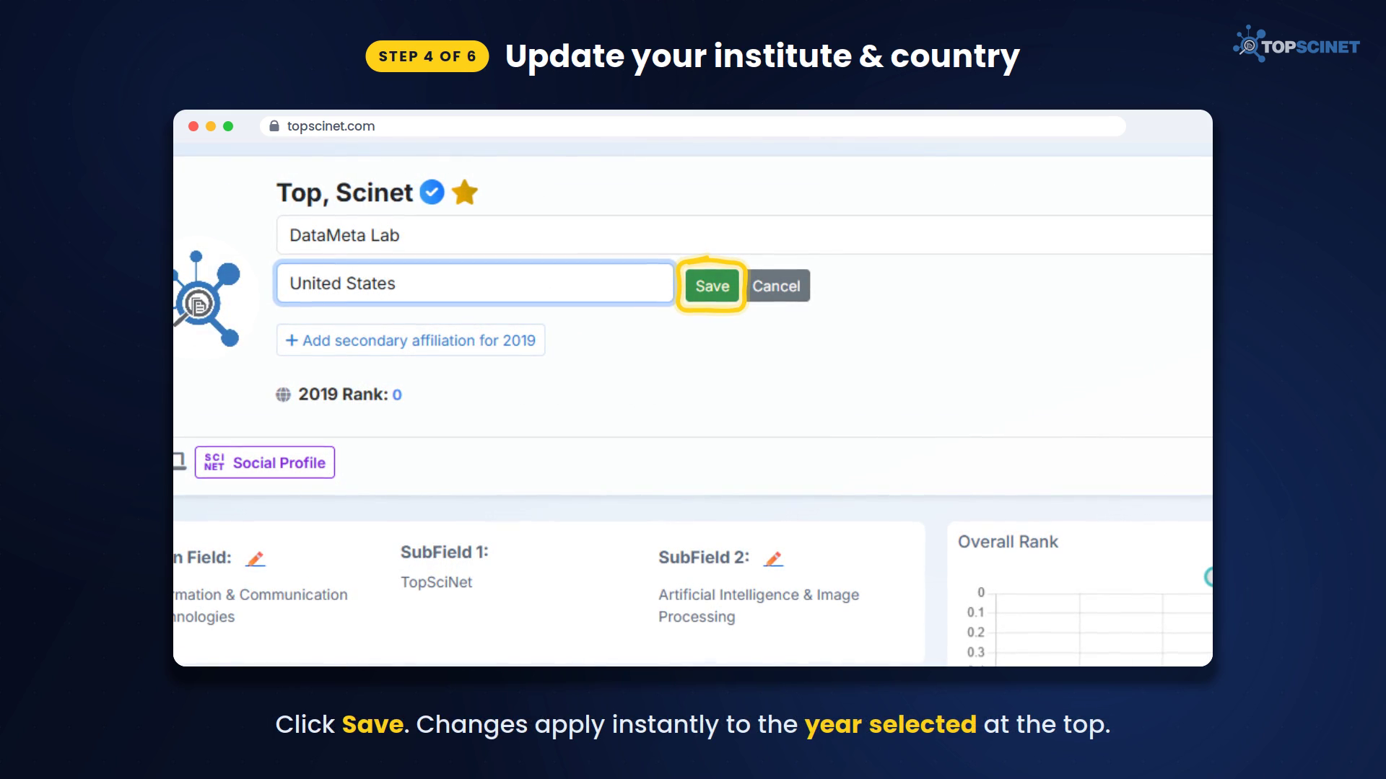Image resolution: width=1386 pixels, height=779 pixels.
Task: Click the laptop icon left of Social Profile
Action: pos(179,461)
